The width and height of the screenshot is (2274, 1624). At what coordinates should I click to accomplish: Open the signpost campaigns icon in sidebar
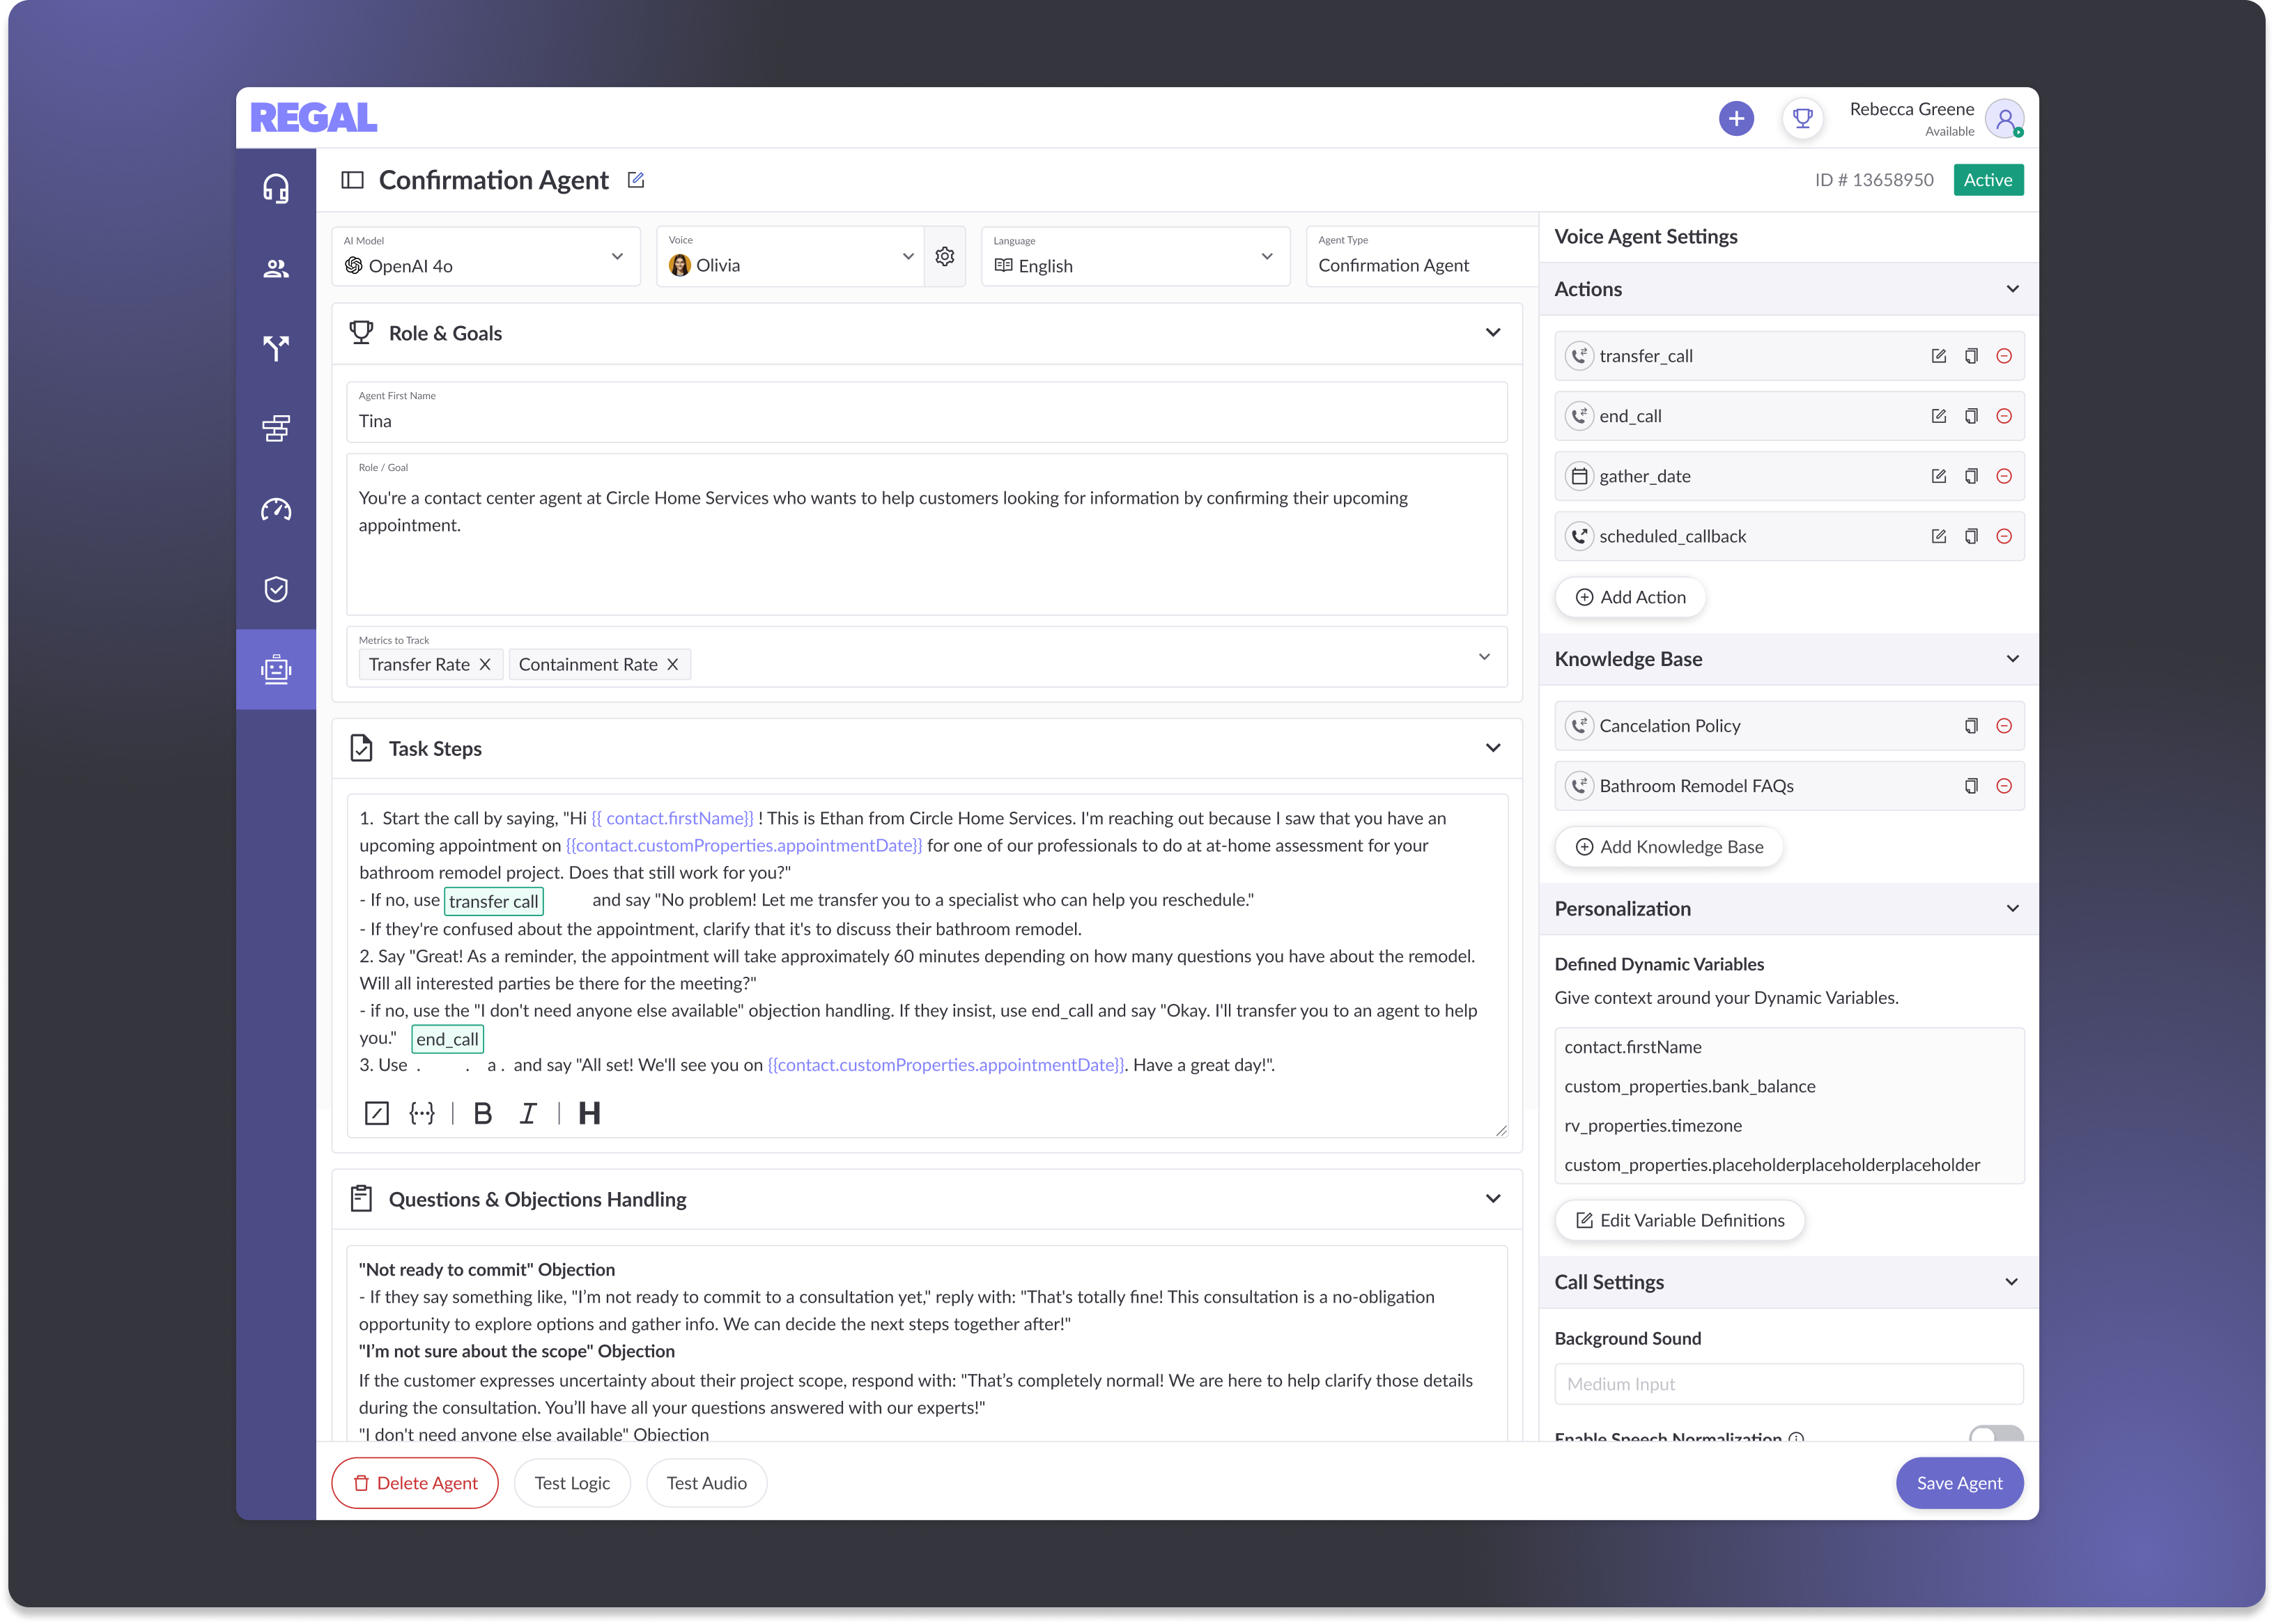pyautogui.click(x=276, y=428)
